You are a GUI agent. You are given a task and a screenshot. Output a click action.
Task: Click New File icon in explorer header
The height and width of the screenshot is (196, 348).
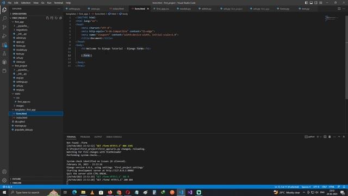47,18
